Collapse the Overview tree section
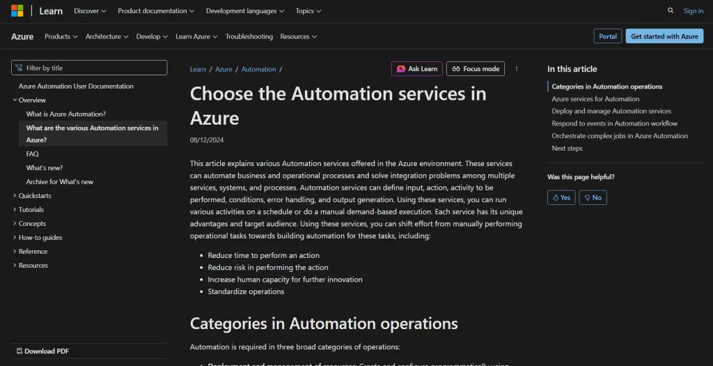Viewport: 713px width, 366px height. [x=29, y=100]
